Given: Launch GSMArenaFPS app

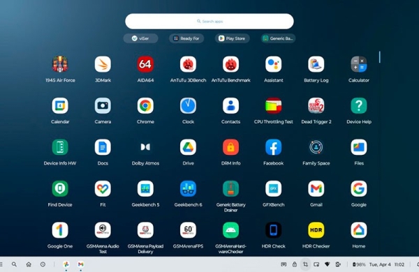Looking at the screenshot, I should [188, 230].
